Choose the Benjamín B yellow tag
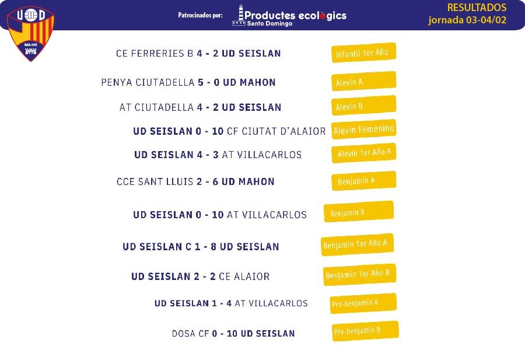 [x=359, y=211]
